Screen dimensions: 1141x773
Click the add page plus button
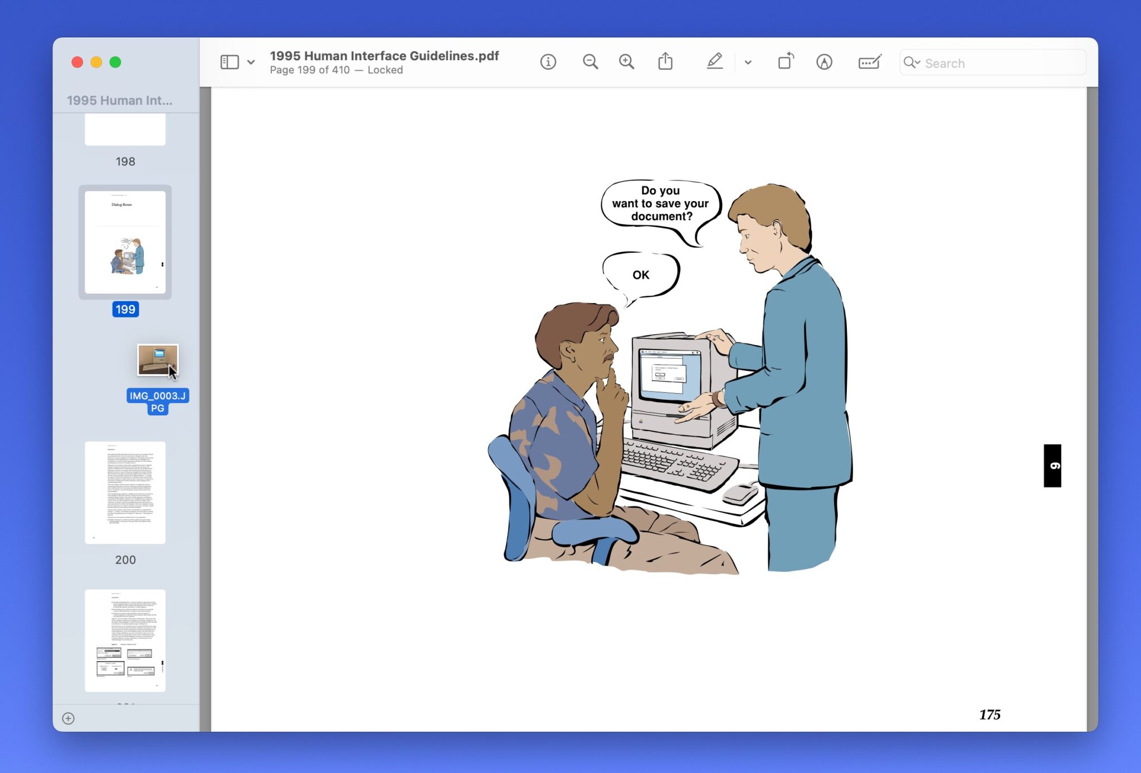69,718
